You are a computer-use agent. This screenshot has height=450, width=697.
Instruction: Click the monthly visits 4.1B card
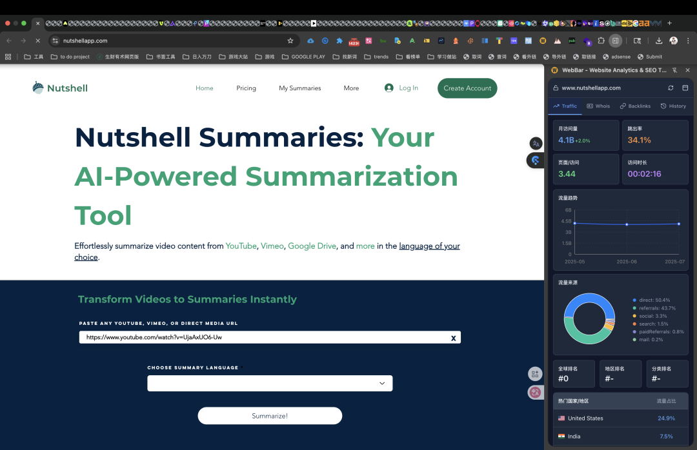click(x=586, y=135)
